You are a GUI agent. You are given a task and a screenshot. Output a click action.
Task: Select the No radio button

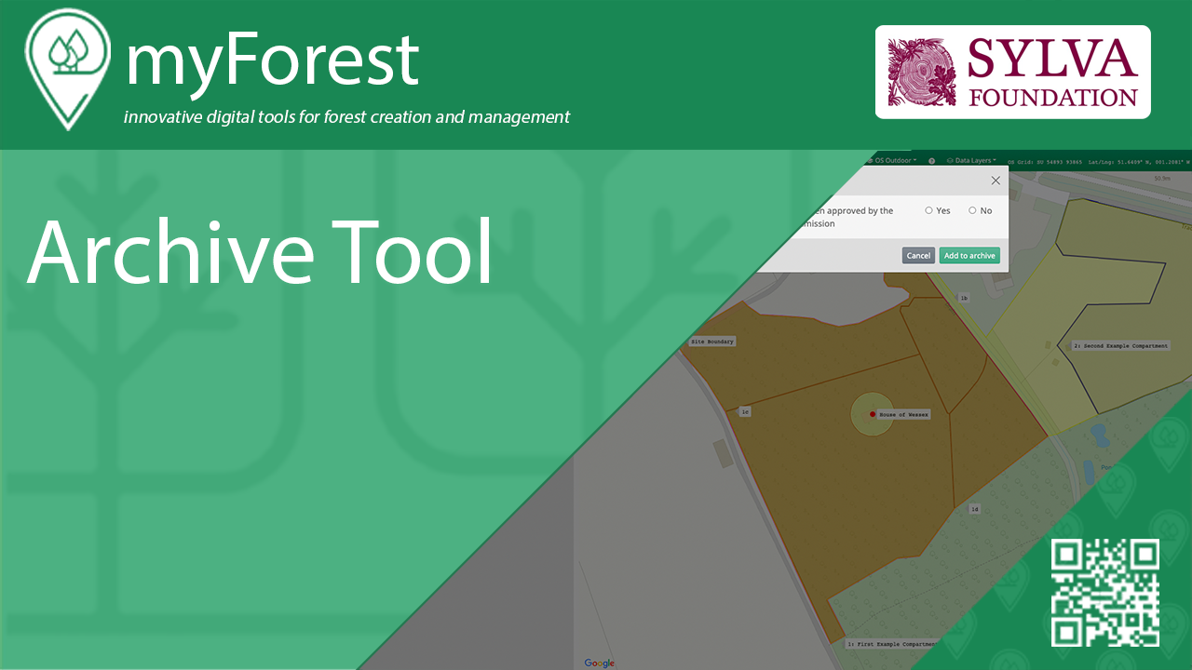(972, 211)
